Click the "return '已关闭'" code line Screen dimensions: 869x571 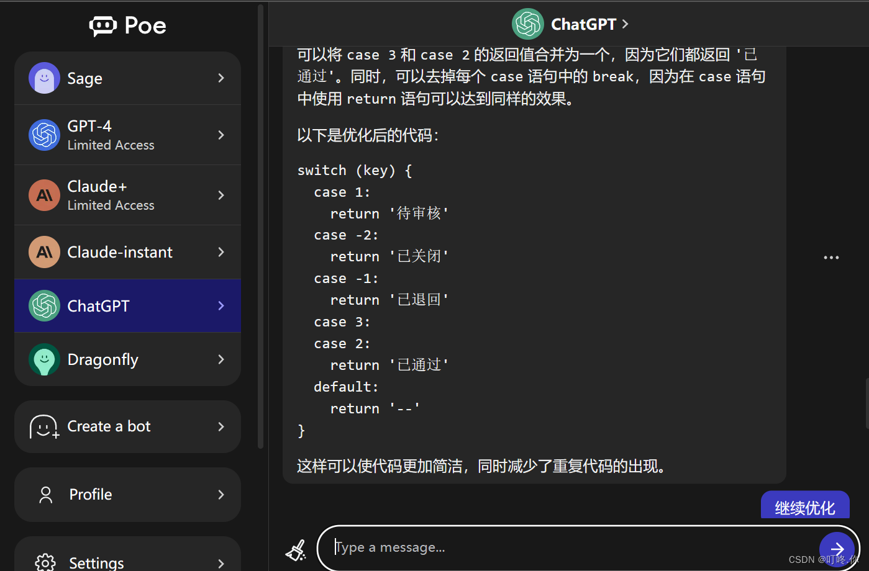[x=389, y=256]
